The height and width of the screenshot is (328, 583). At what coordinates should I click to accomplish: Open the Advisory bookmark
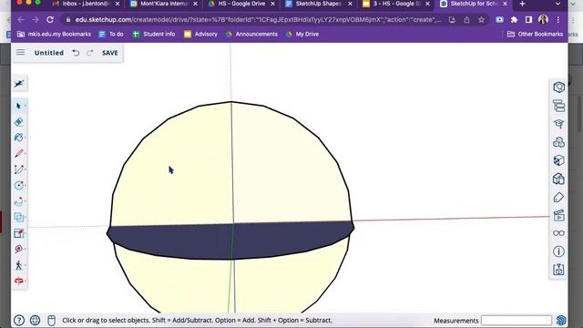(x=200, y=35)
